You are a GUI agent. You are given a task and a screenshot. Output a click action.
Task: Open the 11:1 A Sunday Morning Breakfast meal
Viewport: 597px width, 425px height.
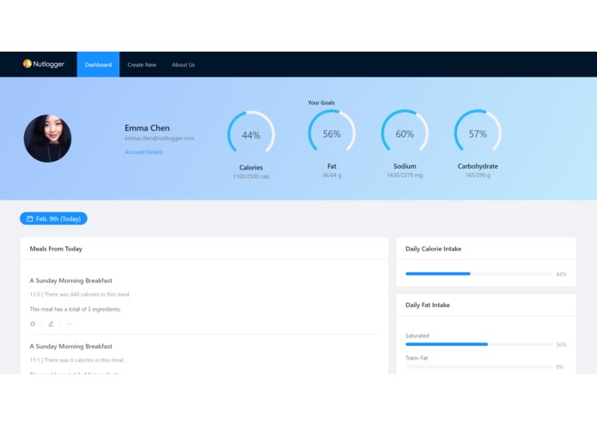point(70,347)
